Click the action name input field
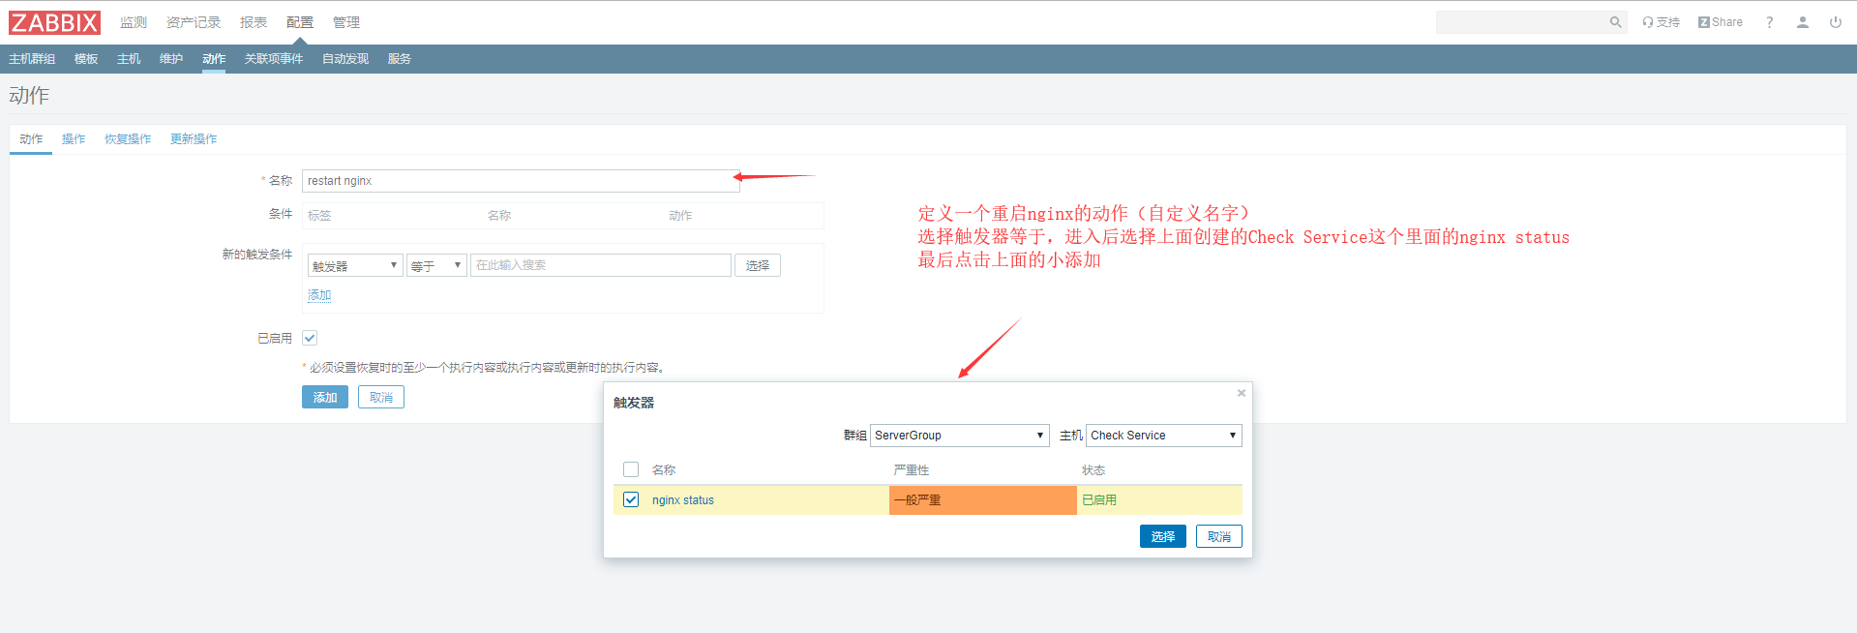 (521, 181)
